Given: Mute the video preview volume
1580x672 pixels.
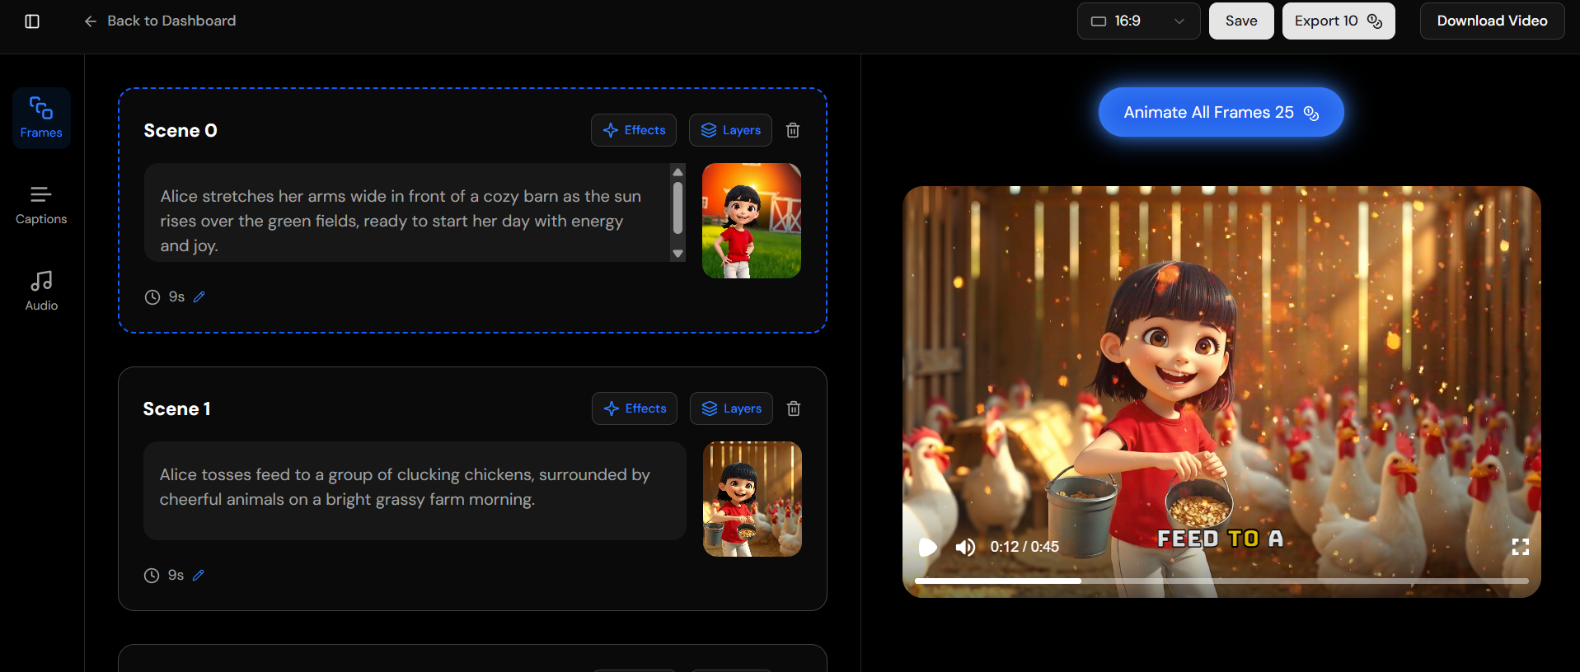Looking at the screenshot, I should (965, 547).
